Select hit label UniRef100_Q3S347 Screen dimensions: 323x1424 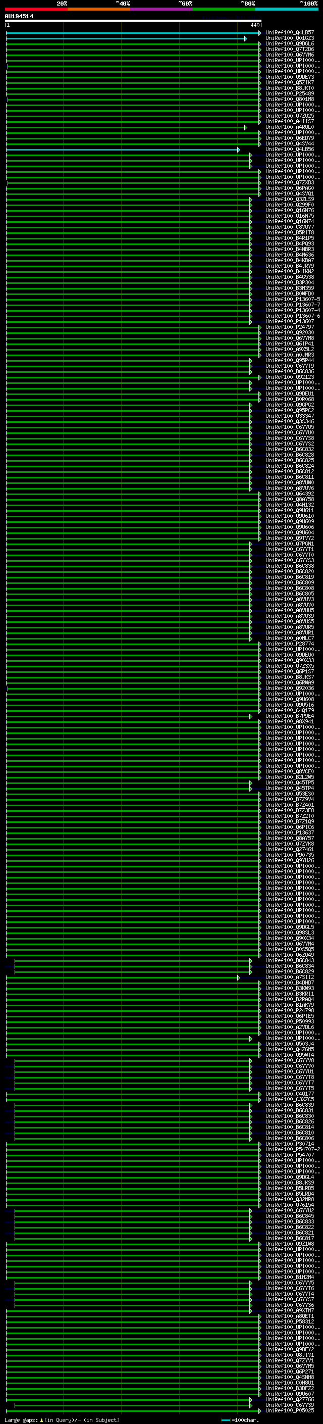pyautogui.click(x=290, y=416)
